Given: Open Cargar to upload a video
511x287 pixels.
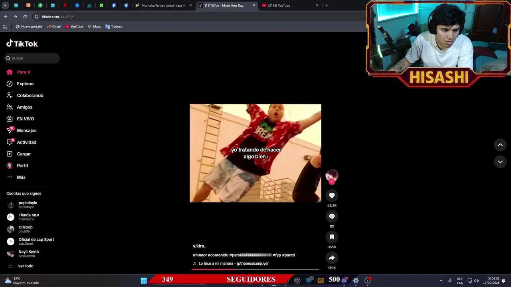Looking at the screenshot, I should click(x=19, y=154).
